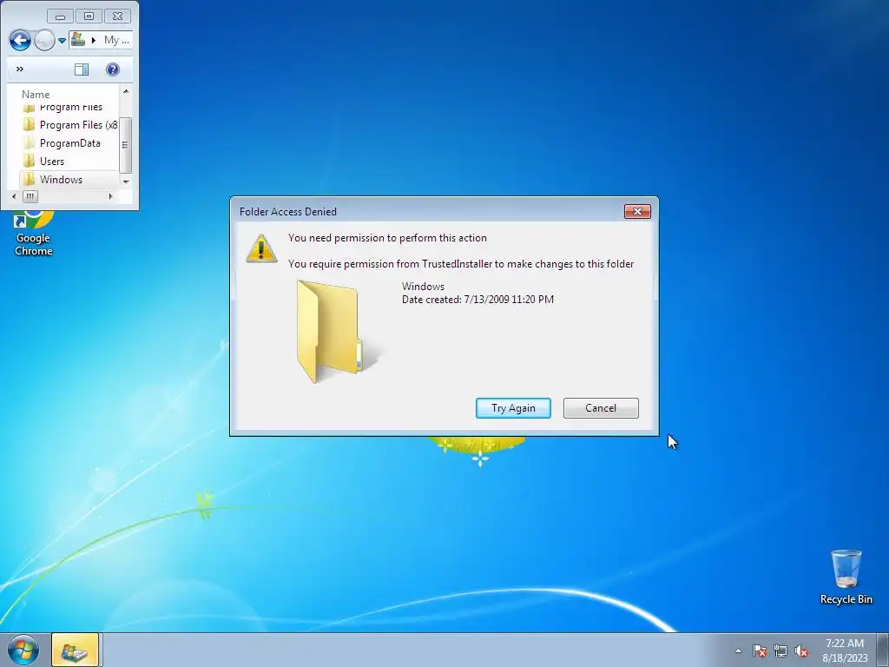Click the Google Chrome desktop shortcut
The image size is (889, 667).
pos(34,234)
